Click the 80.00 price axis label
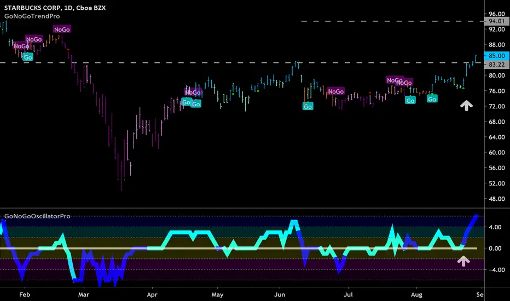This screenshot has width=510, height=301. 497,76
